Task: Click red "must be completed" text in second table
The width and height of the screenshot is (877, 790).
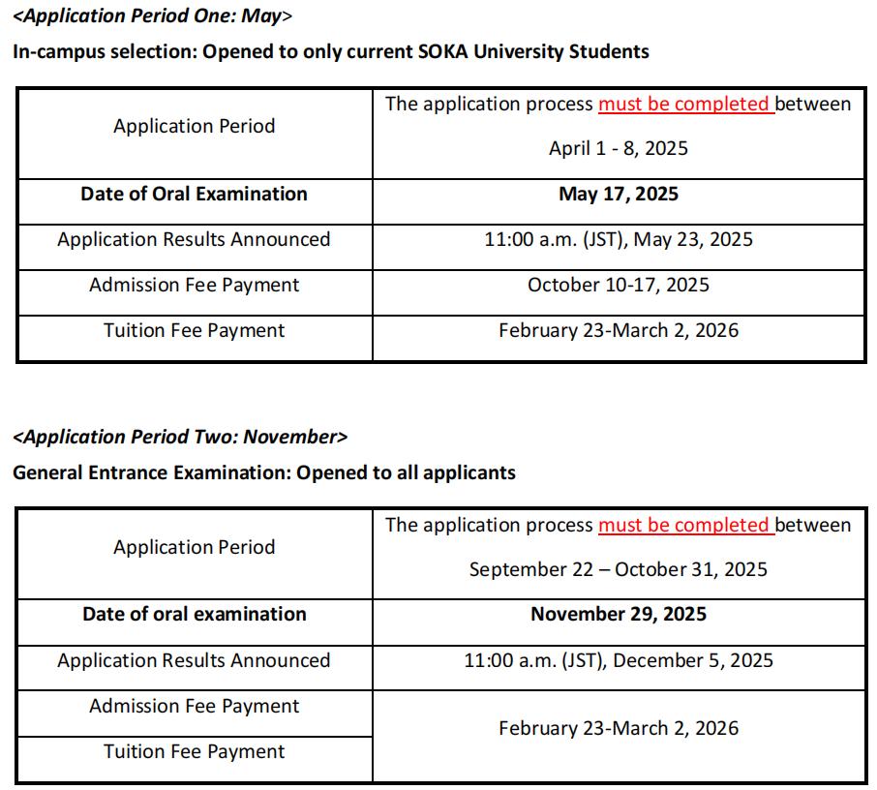Action: point(684,525)
